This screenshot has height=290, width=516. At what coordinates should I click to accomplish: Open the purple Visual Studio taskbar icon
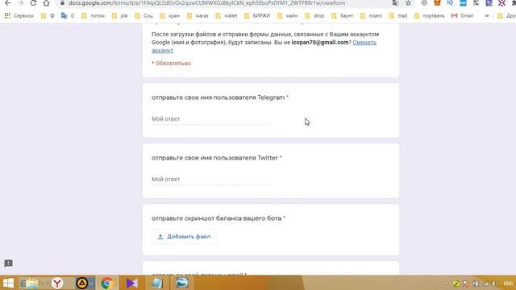(x=131, y=283)
